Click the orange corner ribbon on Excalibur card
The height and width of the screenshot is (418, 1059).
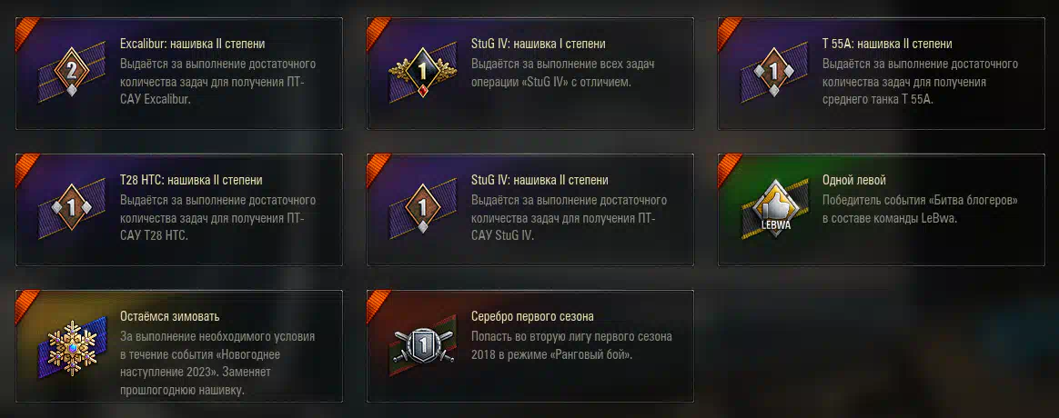[x=25, y=29]
